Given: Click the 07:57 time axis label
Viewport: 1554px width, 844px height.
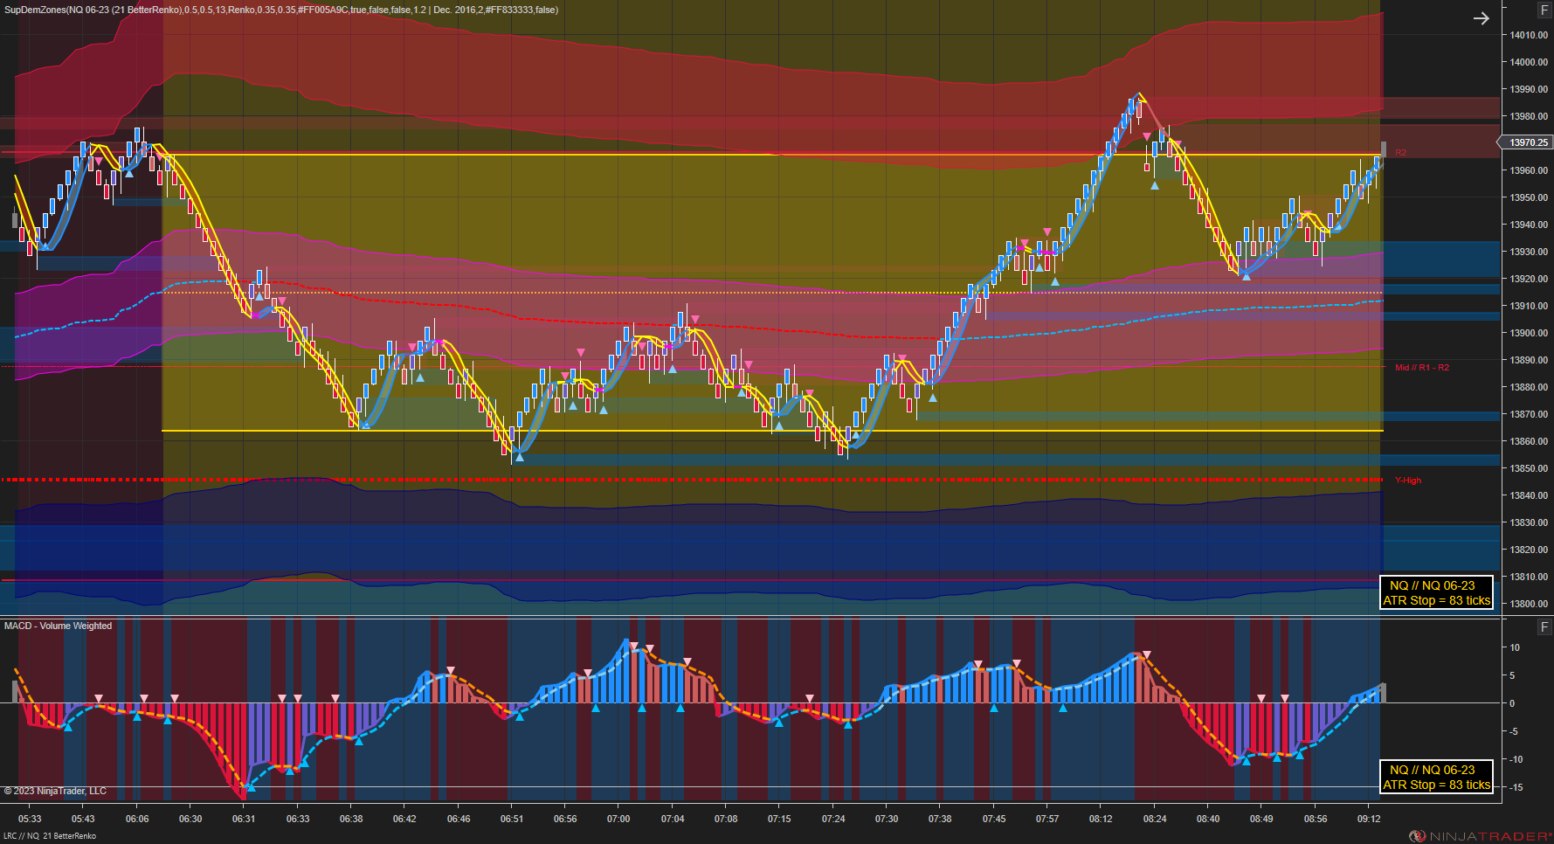Looking at the screenshot, I should tap(1047, 819).
